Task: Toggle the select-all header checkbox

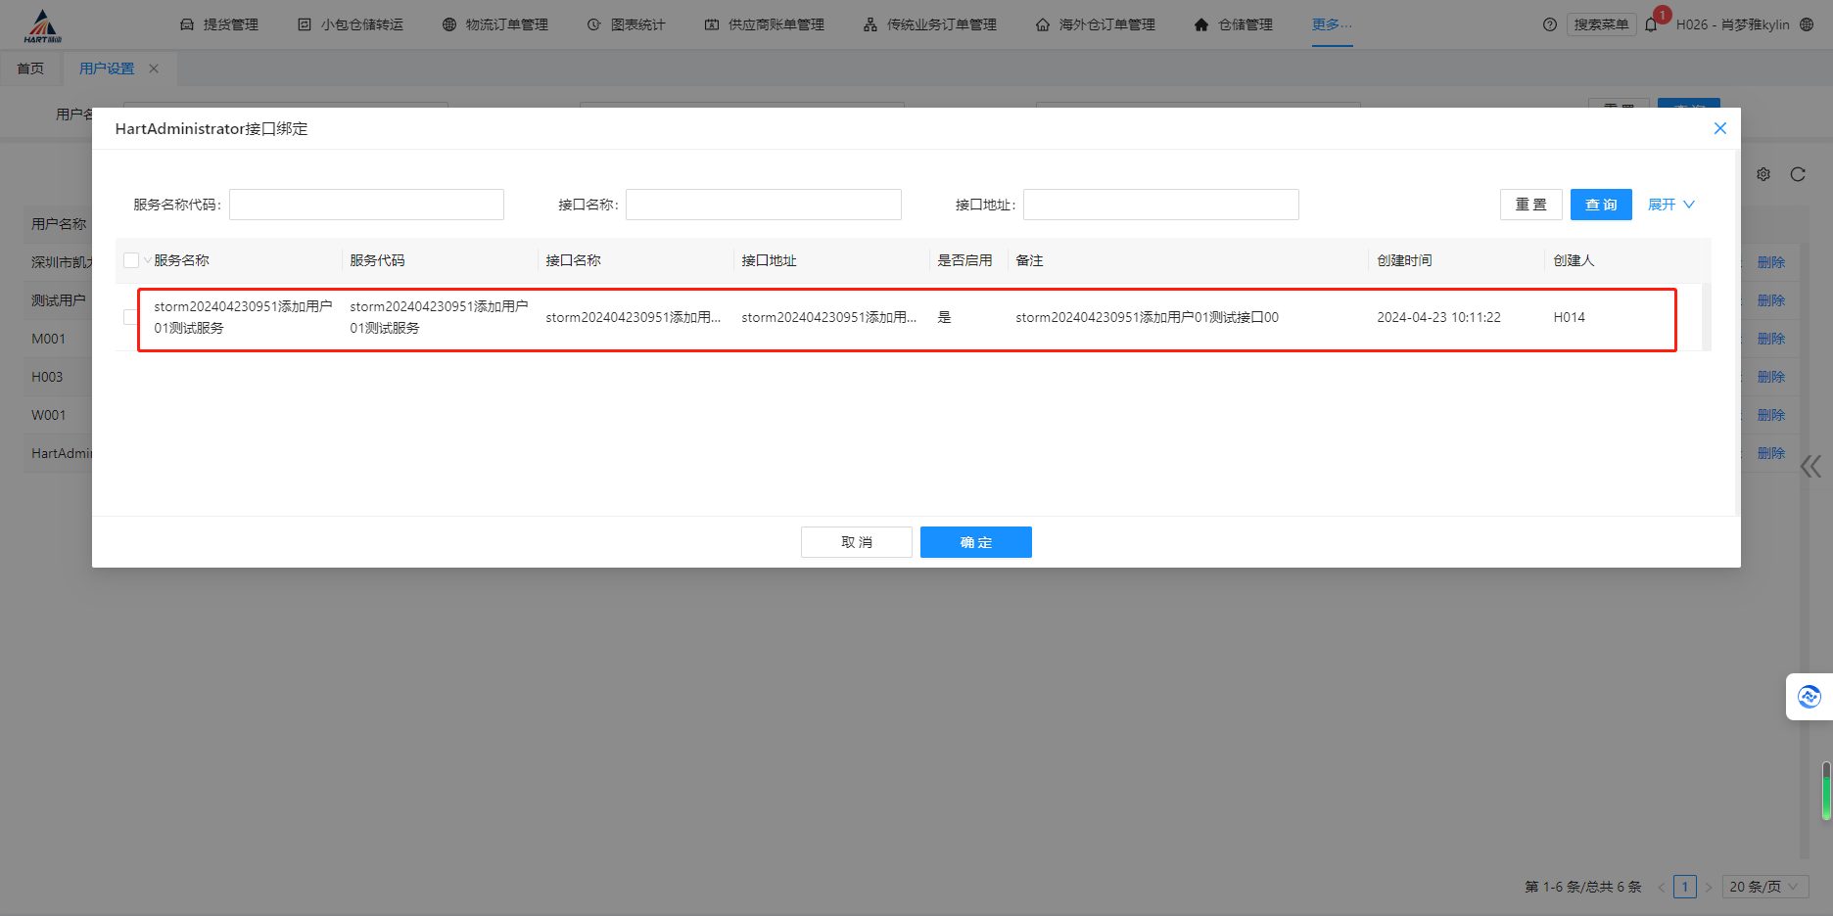Action: [x=131, y=260]
